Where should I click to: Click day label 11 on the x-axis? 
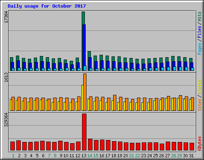point(72,156)
